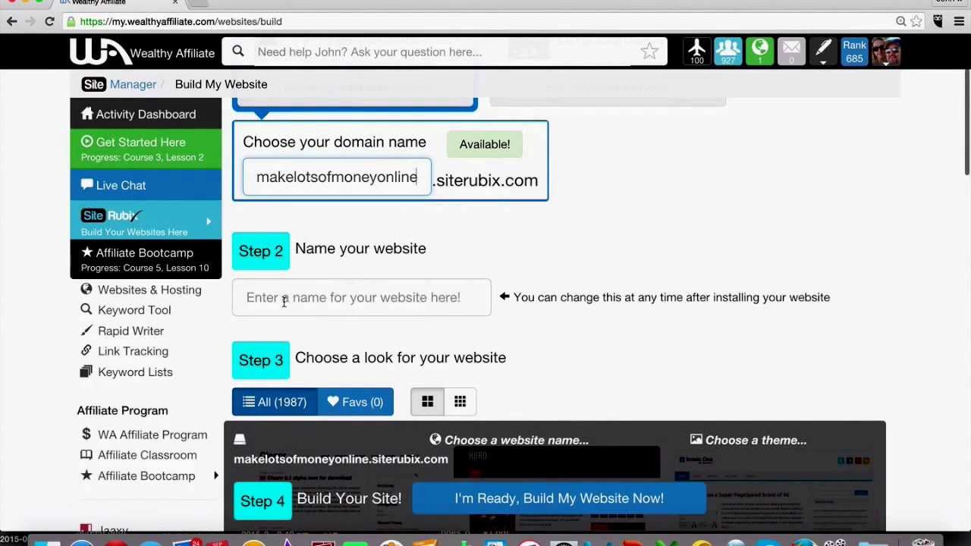Viewport: 971px width, 546px height.
Task: Open Affiliate Bootcamp Course 5 progress
Action: click(146, 259)
